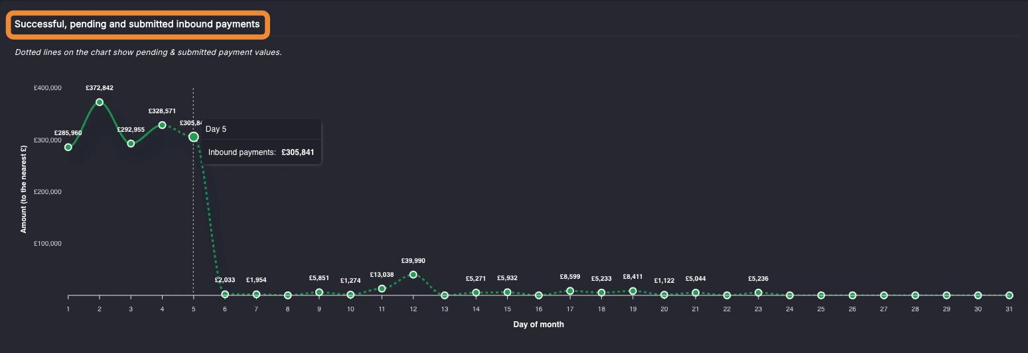Select the day 20 data point marker
Viewport: 1028px width, 353px height.
click(664, 295)
